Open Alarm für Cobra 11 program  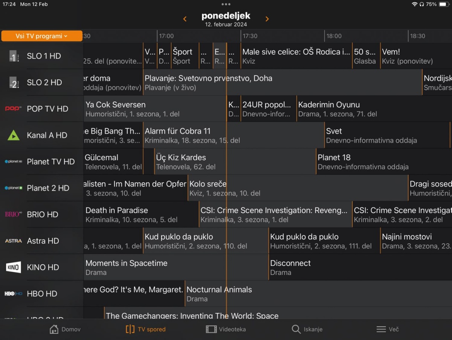tap(234, 135)
